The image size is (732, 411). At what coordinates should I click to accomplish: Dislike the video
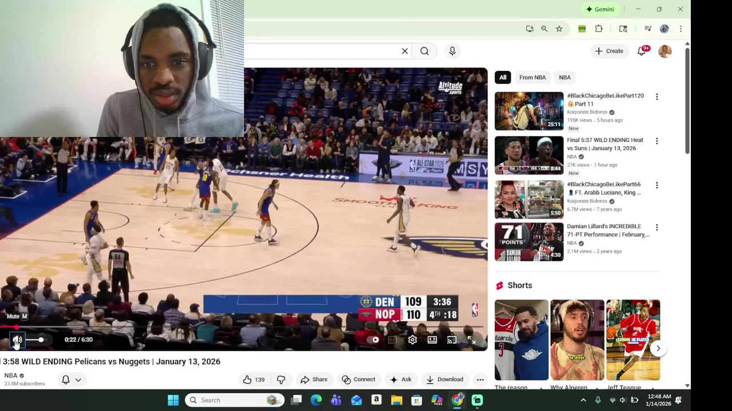point(281,380)
